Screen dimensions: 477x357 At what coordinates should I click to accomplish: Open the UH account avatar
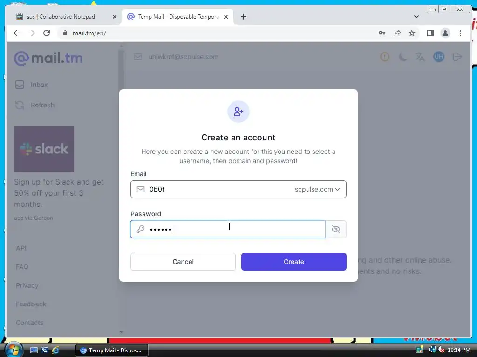439,57
